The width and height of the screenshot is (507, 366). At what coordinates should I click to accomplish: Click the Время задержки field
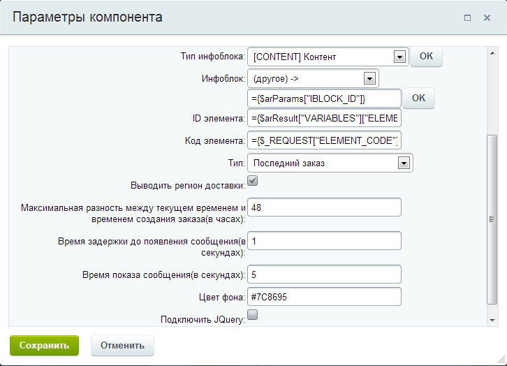point(324,241)
